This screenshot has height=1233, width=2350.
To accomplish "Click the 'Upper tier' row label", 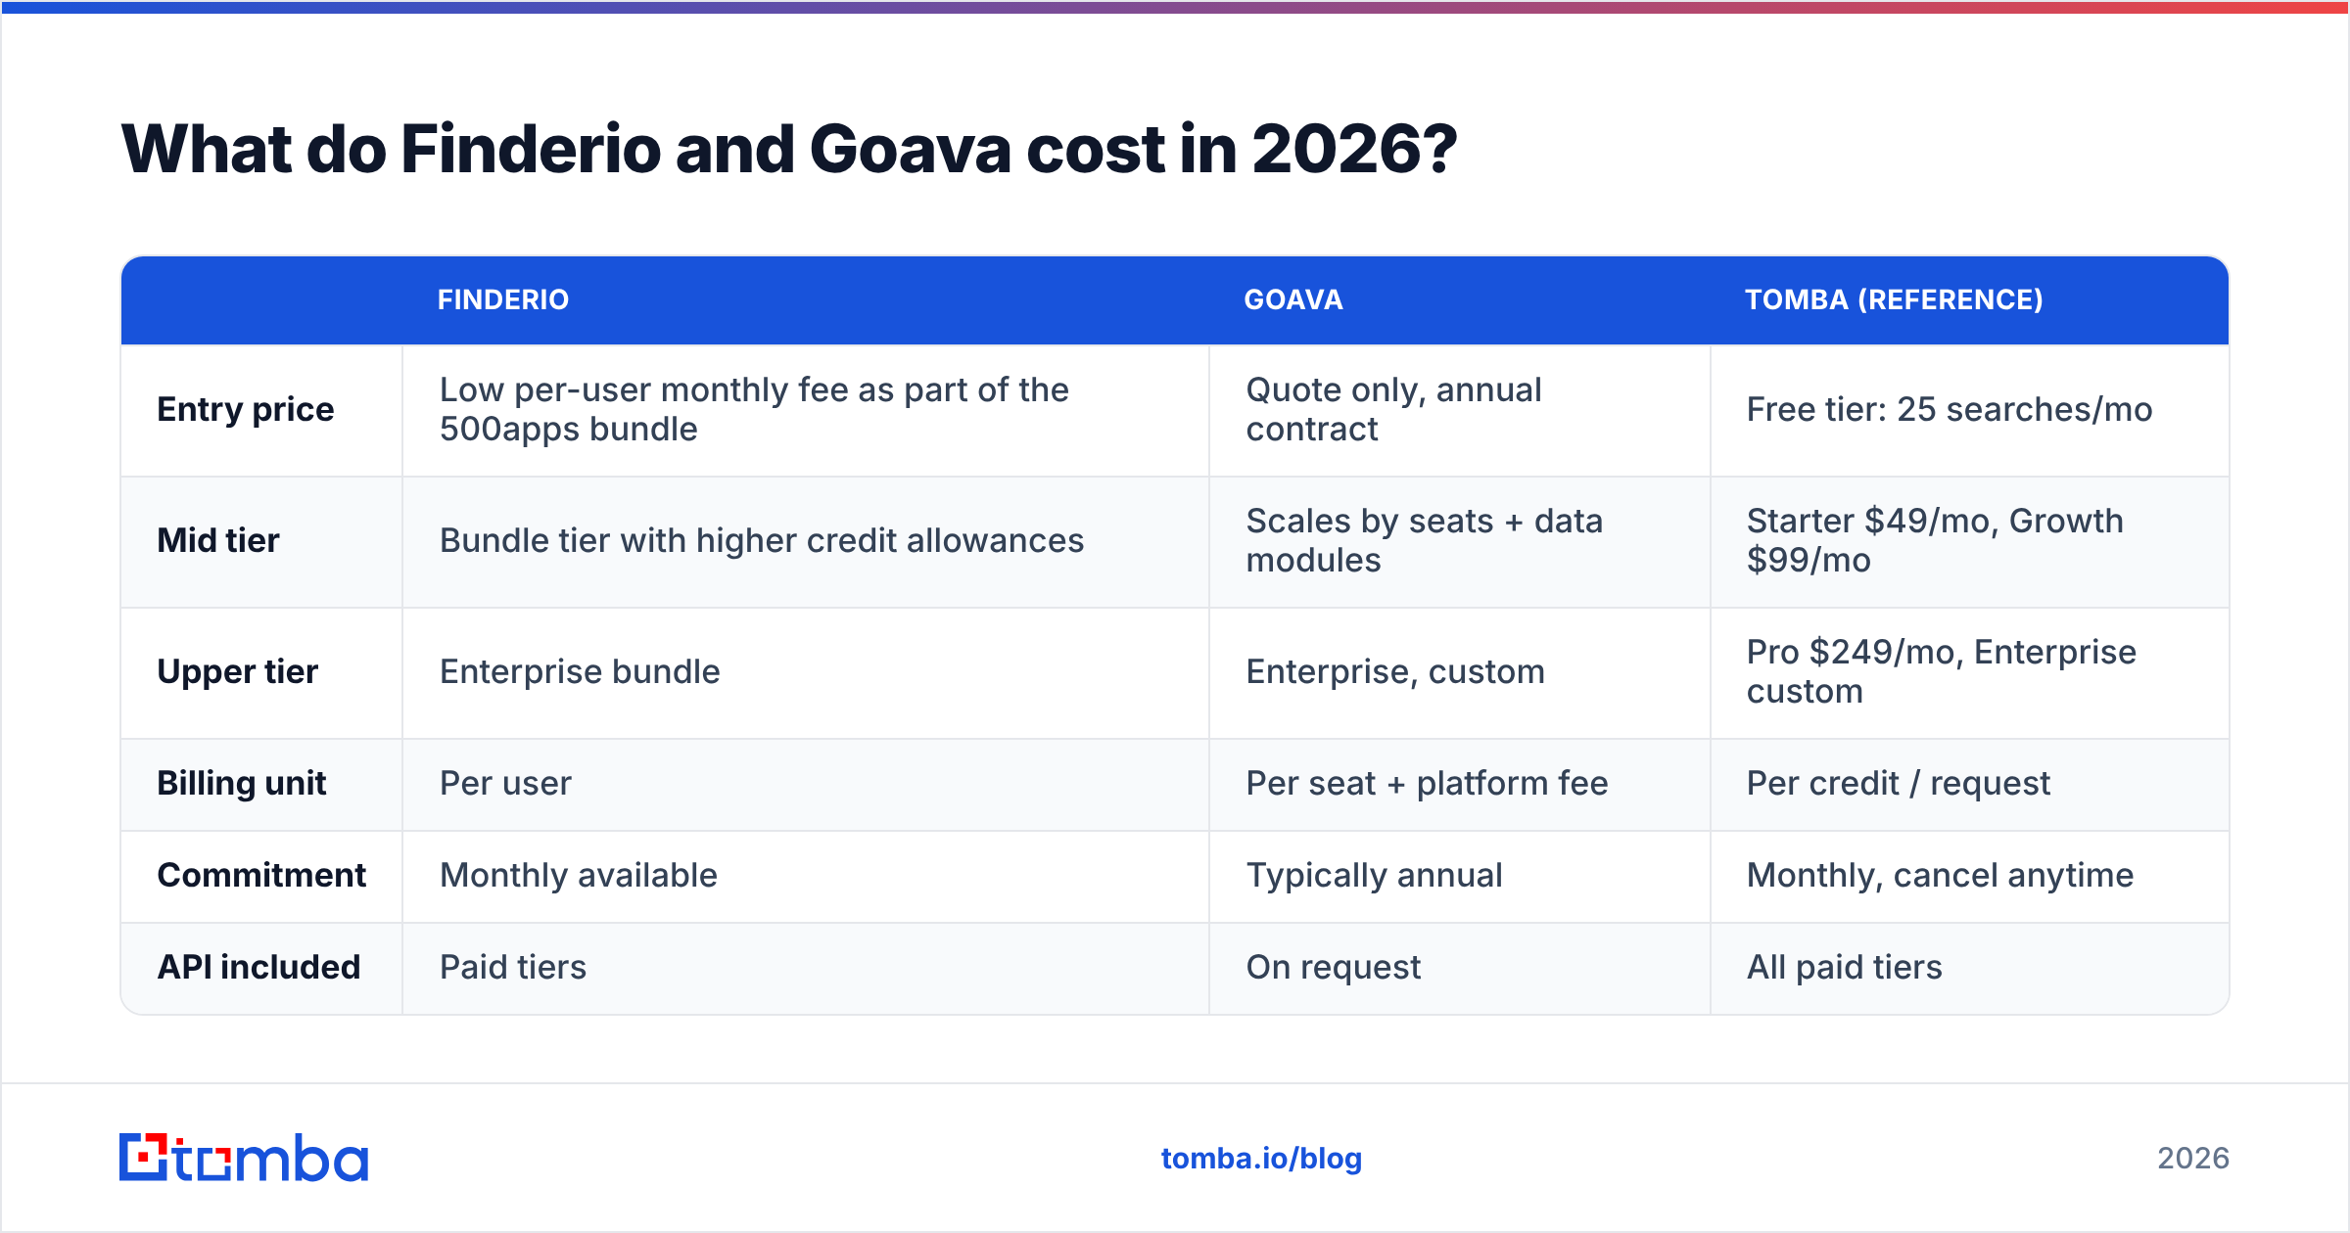I will click(238, 671).
